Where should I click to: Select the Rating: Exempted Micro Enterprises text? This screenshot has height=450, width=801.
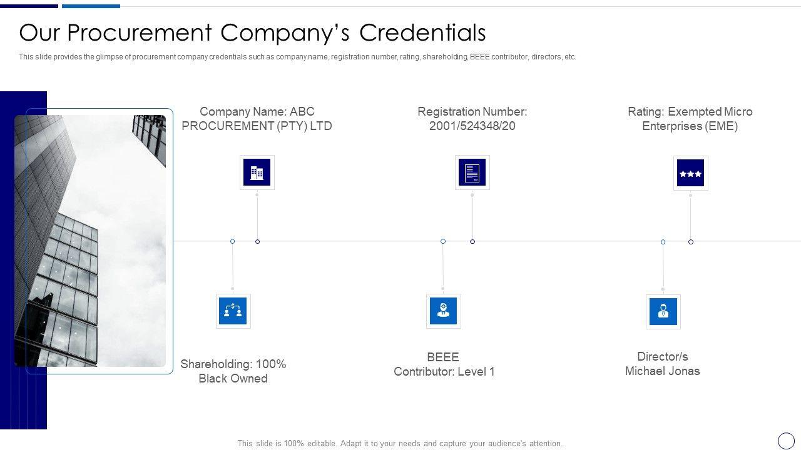coord(690,119)
